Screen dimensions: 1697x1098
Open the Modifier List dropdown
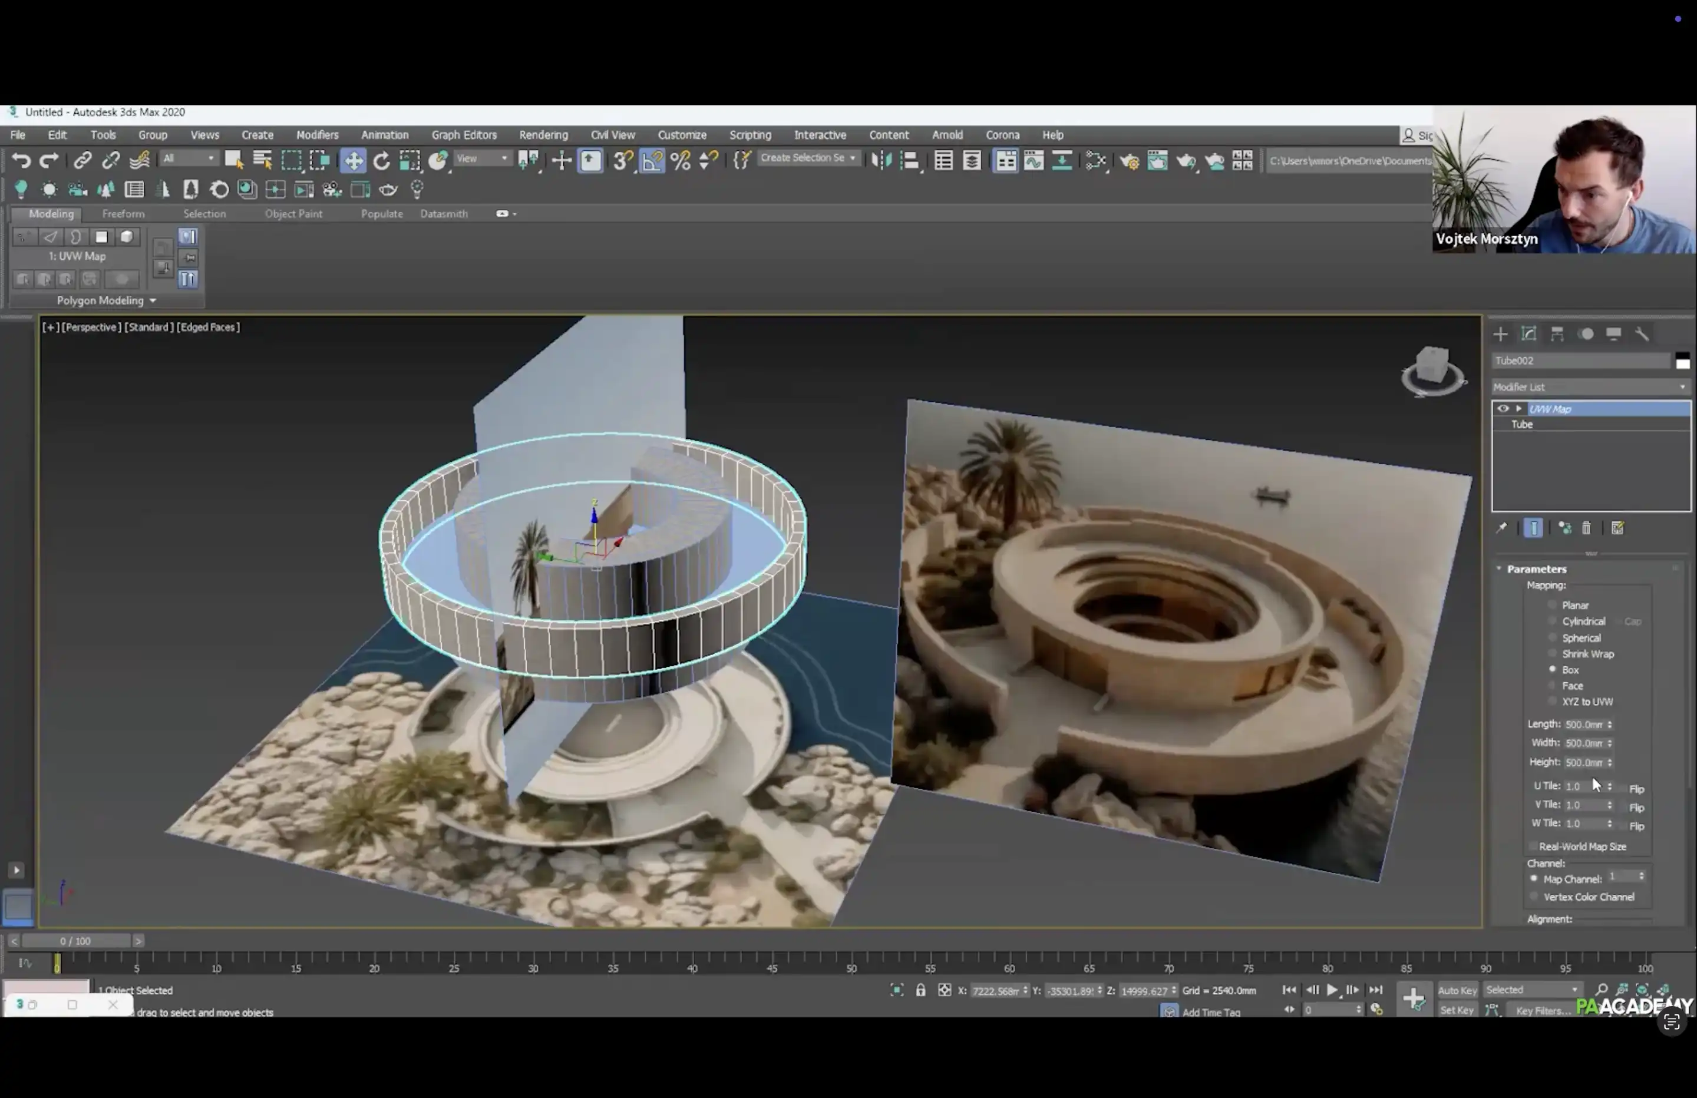point(1590,387)
